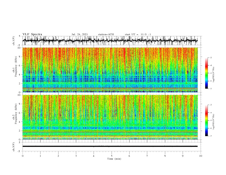The height and width of the screenshot is (175, 226).
Task: Click the '-3' label on the upper colorbar
Action: (x=211, y=57)
